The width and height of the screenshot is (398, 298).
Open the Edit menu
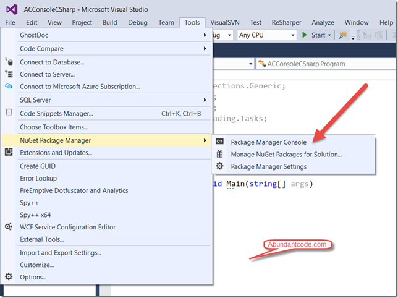32,23
